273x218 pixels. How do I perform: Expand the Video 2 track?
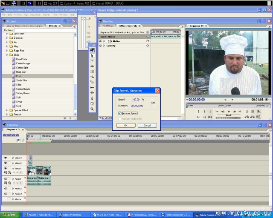[13, 163]
